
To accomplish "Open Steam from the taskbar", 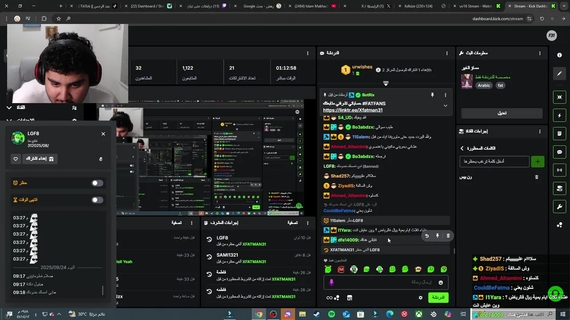I will 317,314.
